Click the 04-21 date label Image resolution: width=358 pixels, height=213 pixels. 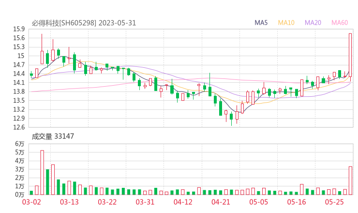point(221,202)
